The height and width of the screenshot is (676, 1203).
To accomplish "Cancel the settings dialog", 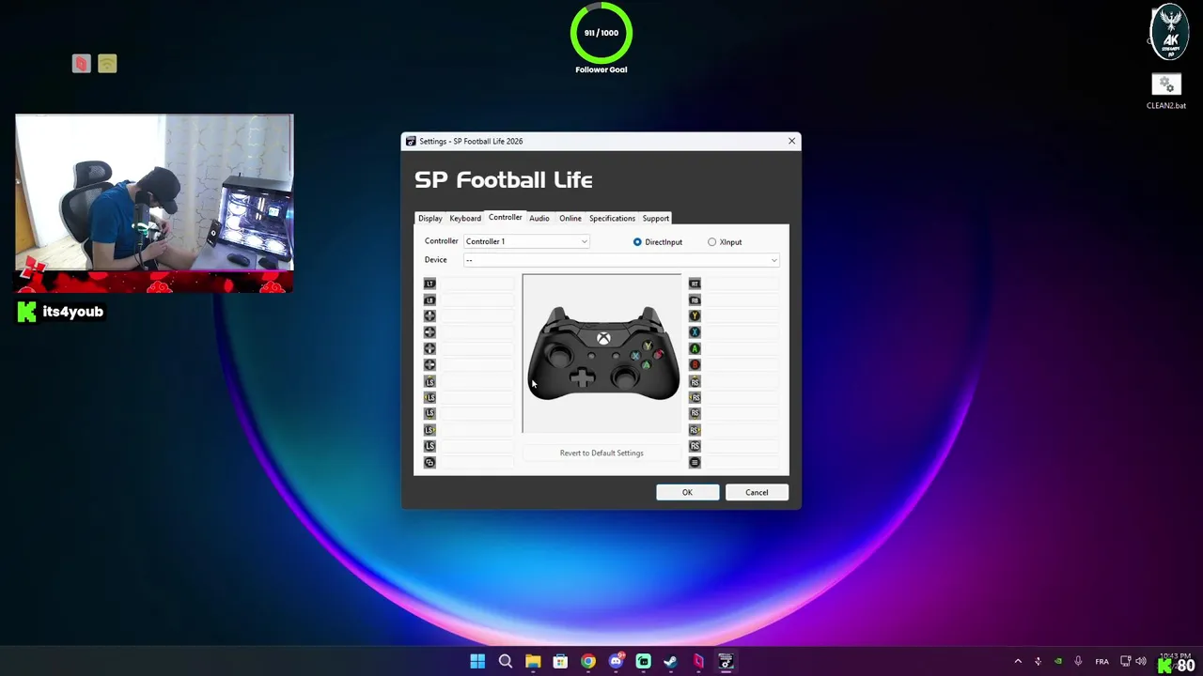I will (757, 492).
